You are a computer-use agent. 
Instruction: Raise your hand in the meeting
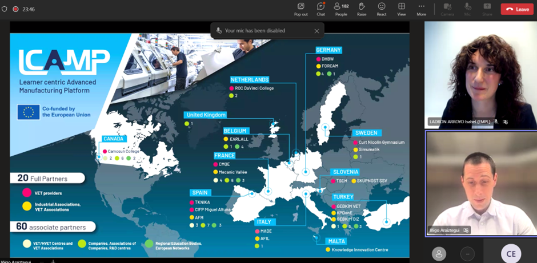pyautogui.click(x=362, y=9)
